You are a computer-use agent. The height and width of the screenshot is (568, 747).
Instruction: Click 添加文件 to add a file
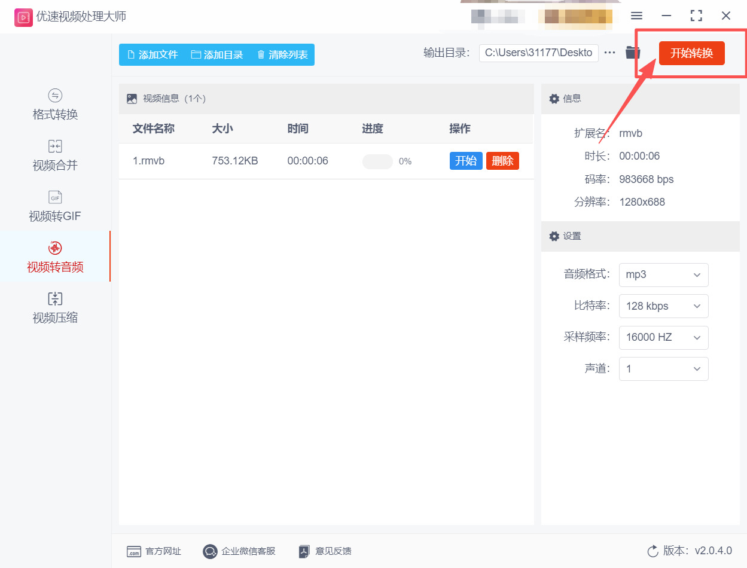151,54
